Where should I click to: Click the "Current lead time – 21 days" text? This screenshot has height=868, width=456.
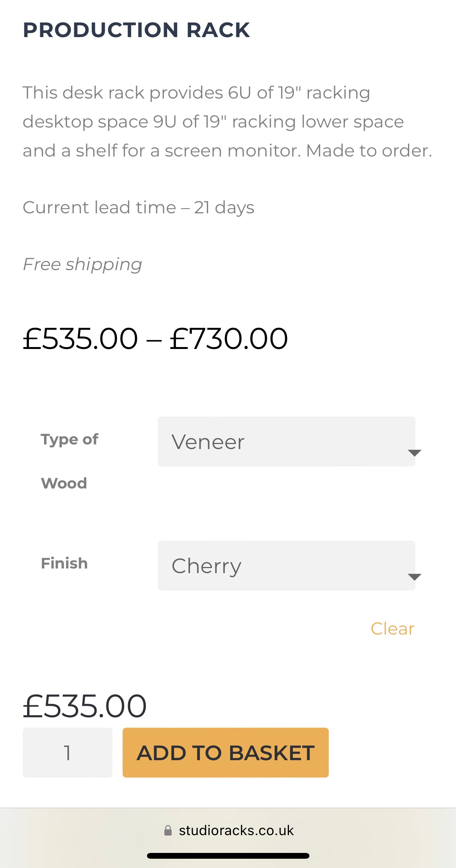[138, 208]
